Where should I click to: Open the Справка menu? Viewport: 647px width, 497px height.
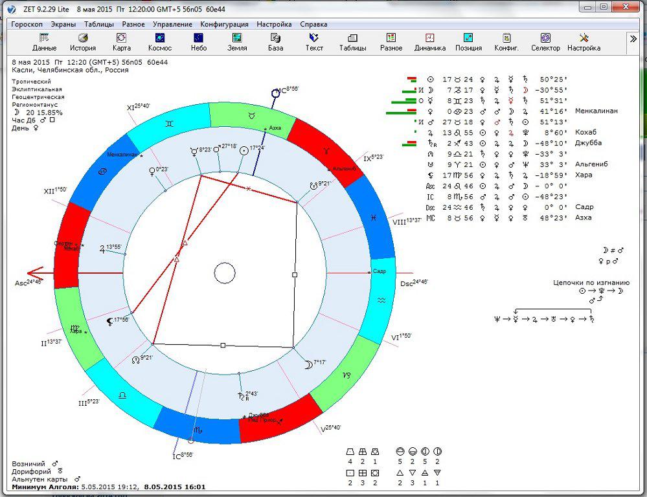point(313,25)
